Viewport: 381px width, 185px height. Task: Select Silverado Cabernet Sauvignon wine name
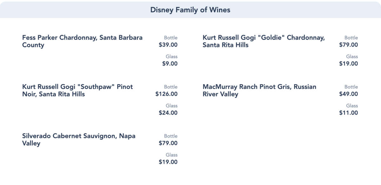click(79, 140)
